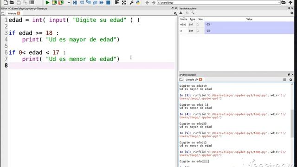Stop the current console command
This screenshot has height=167, width=297.
[x=284, y=80]
